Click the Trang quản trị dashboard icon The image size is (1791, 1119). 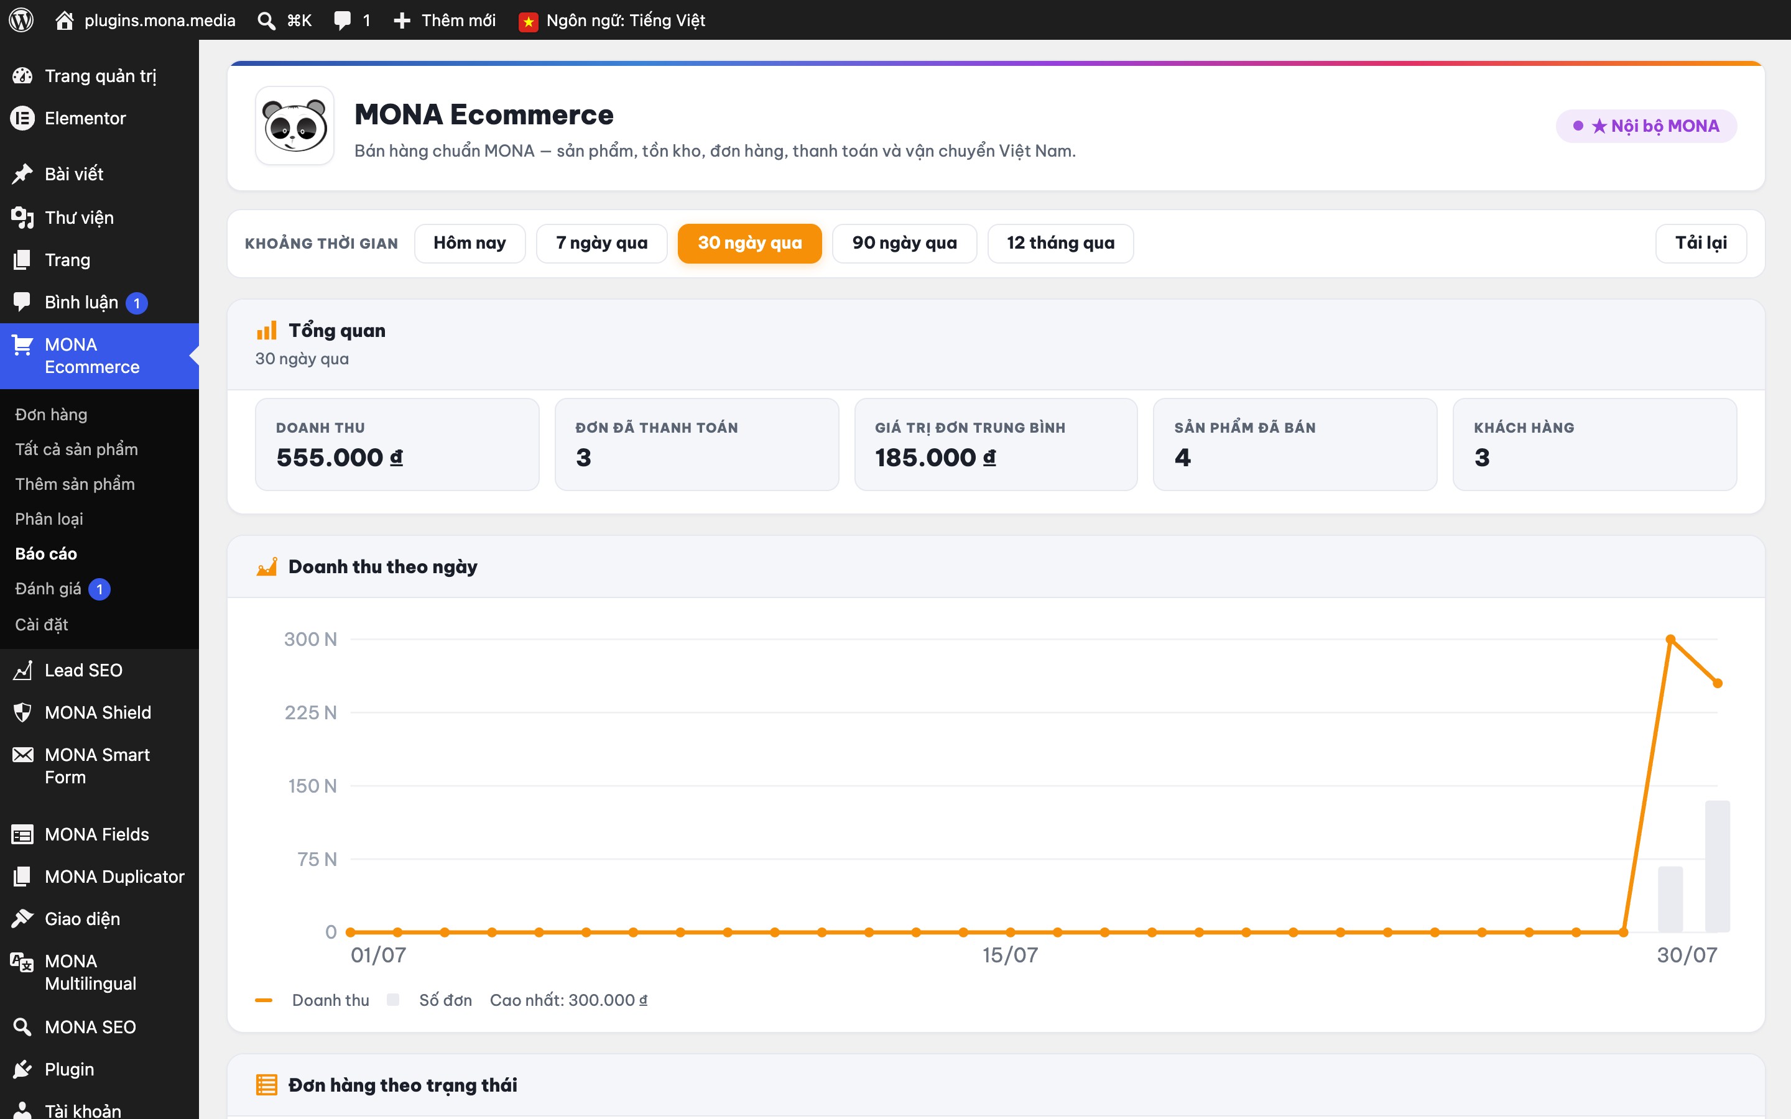click(22, 75)
